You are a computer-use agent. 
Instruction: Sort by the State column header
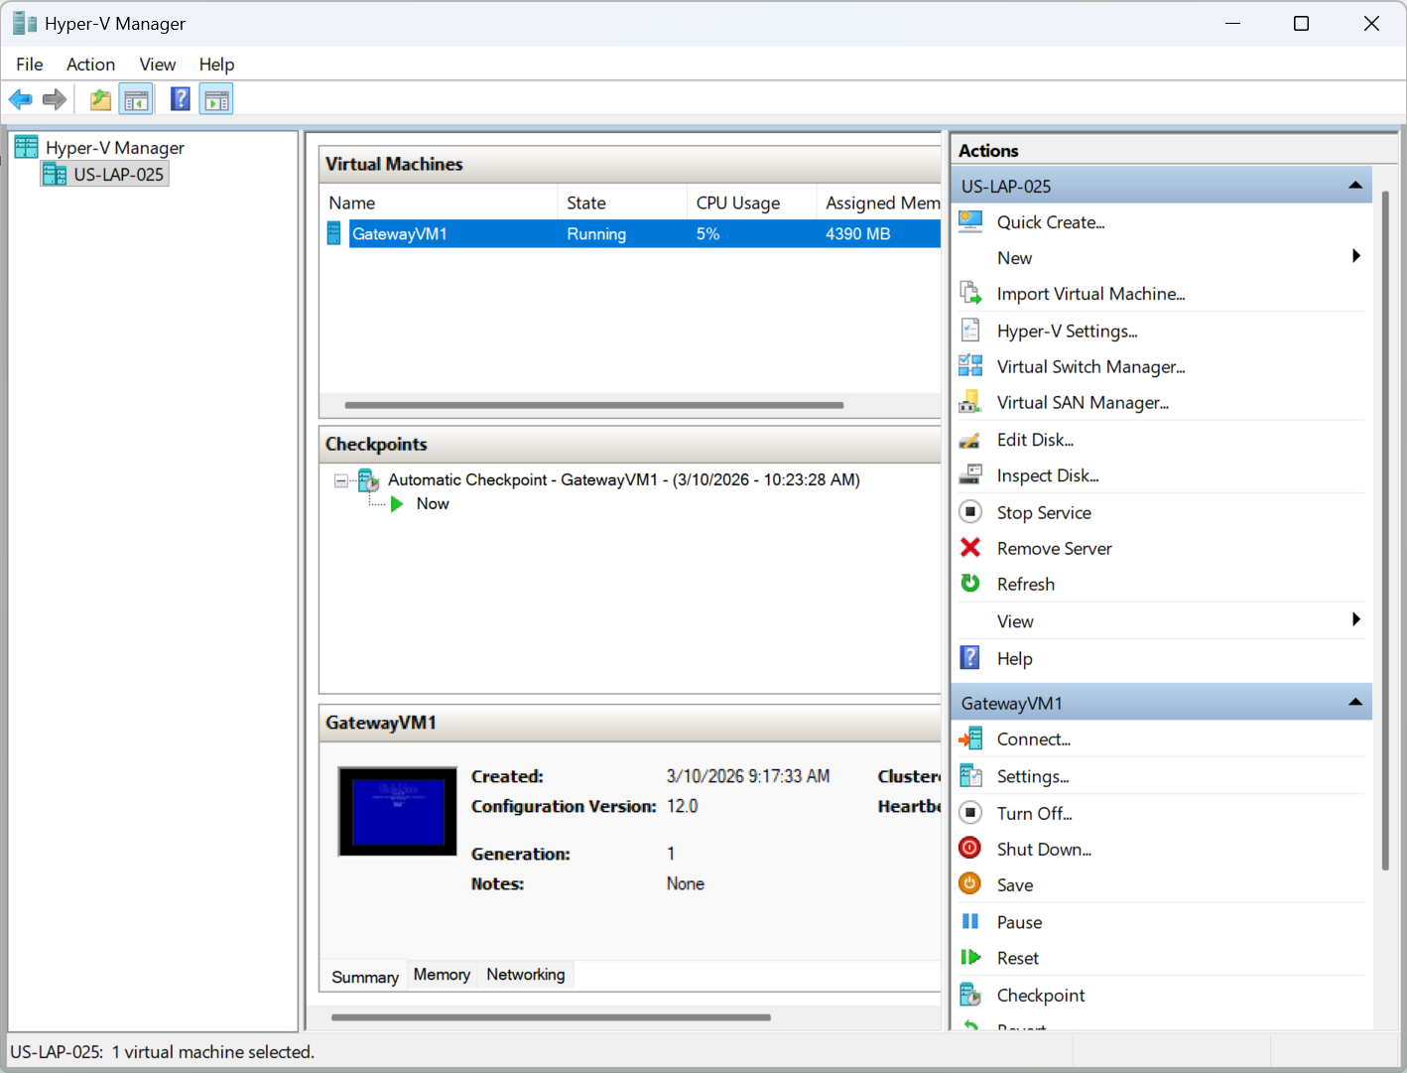click(x=622, y=202)
